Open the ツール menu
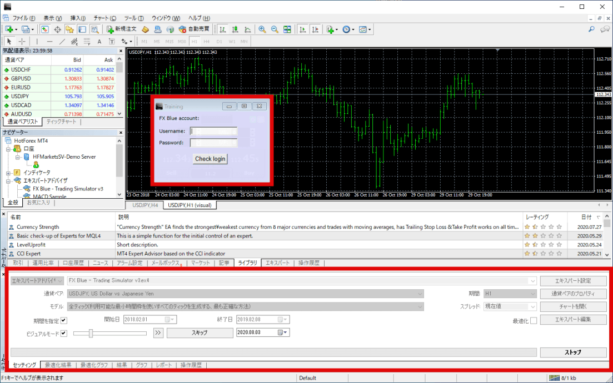Screen dimensions: 613x383 point(134,18)
